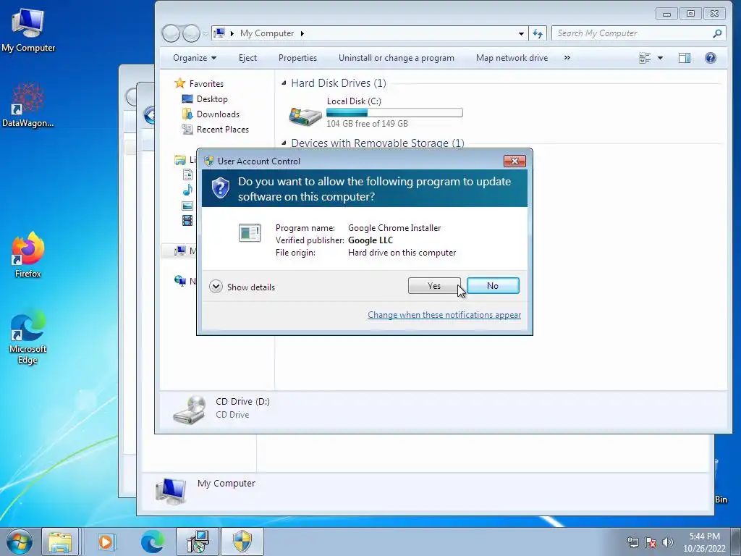Viewport: 741px width, 556px height.
Task: Click the Hard Disk Drives (1) header
Action: (x=339, y=83)
